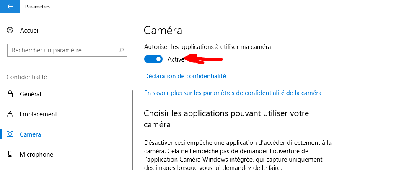Select the padlock icon for Général

[10, 94]
